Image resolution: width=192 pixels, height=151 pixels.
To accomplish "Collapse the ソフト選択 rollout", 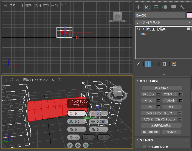I will pyautogui.click(x=137, y=140).
